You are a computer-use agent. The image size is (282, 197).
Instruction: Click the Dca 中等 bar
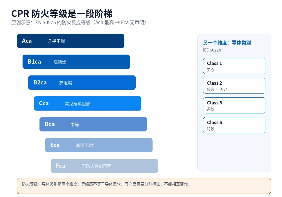point(93,124)
